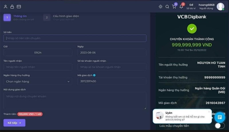Click transaction code 2616042867
This screenshot has height=132, width=229.
pyautogui.click(x=216, y=103)
